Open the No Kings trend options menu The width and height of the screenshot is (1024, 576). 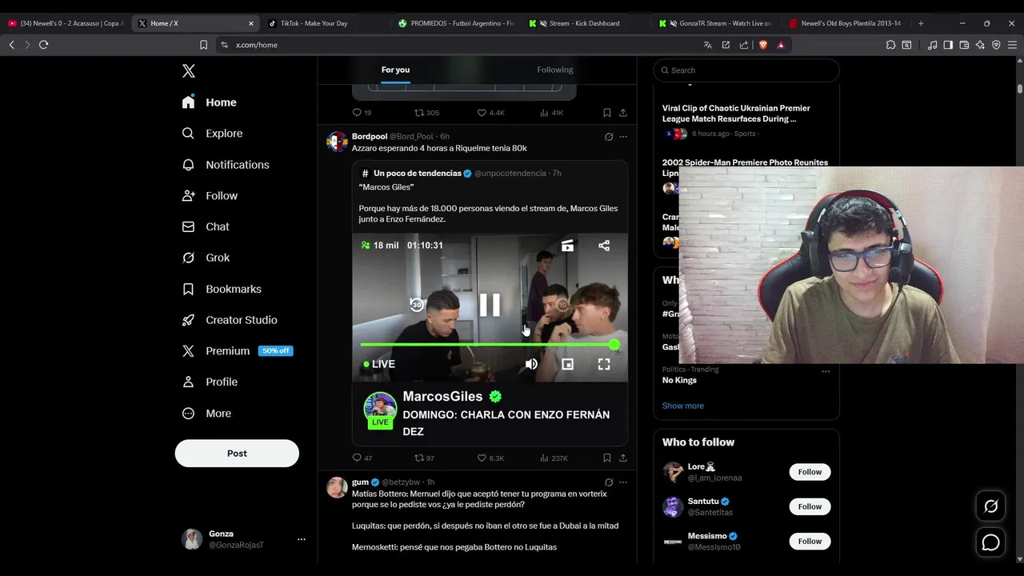tap(826, 371)
